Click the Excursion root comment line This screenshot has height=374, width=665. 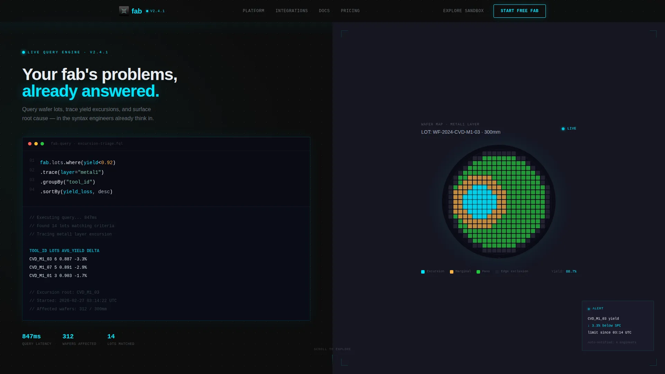pos(64,292)
